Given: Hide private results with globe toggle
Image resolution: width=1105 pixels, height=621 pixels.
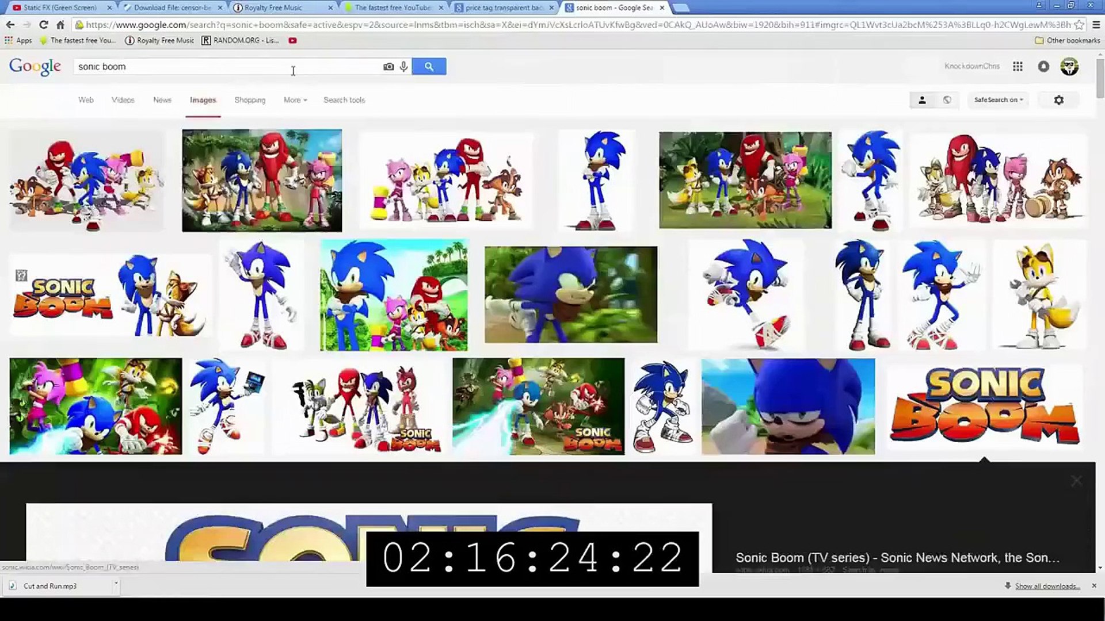Looking at the screenshot, I should tap(947, 100).
